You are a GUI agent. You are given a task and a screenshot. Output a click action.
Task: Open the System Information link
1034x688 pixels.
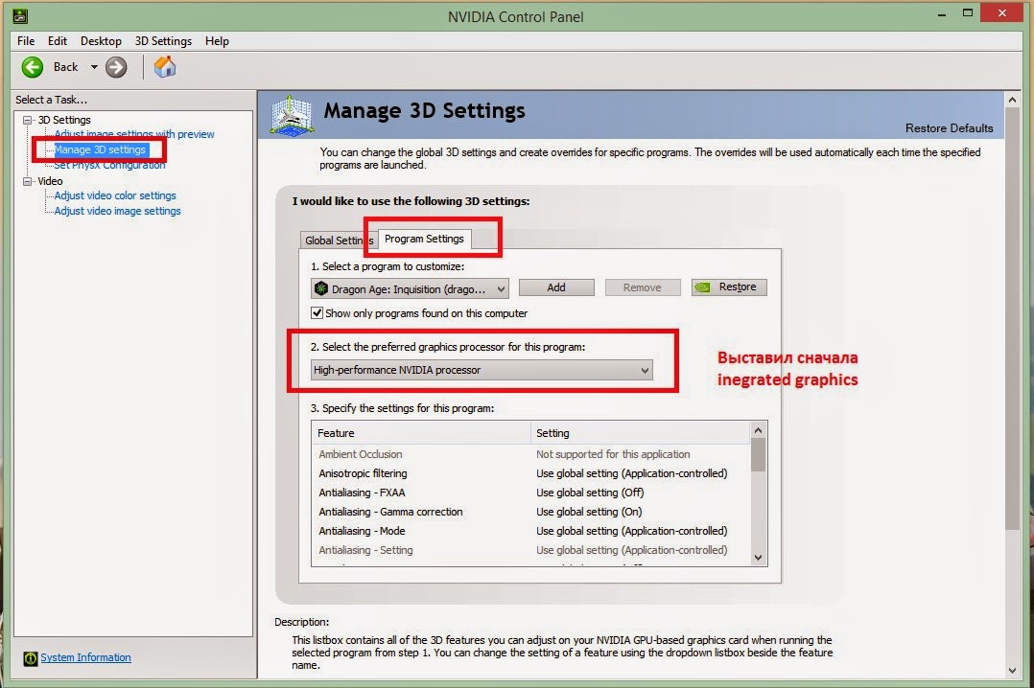point(85,657)
